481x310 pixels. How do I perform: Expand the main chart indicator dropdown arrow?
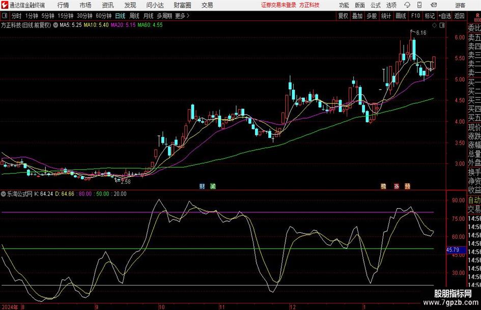55,25
